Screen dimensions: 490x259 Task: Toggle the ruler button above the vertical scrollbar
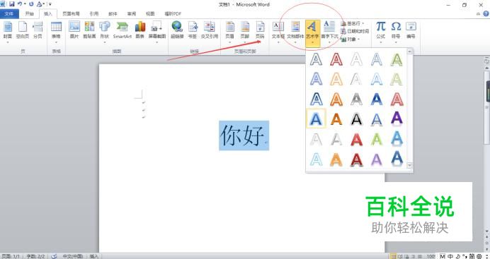click(486, 61)
